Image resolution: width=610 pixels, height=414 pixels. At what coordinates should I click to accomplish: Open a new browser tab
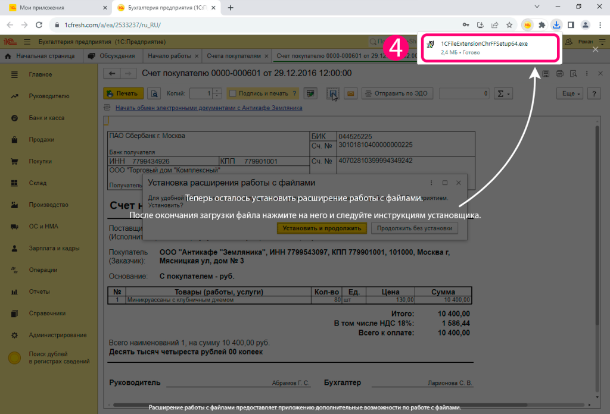(231, 8)
